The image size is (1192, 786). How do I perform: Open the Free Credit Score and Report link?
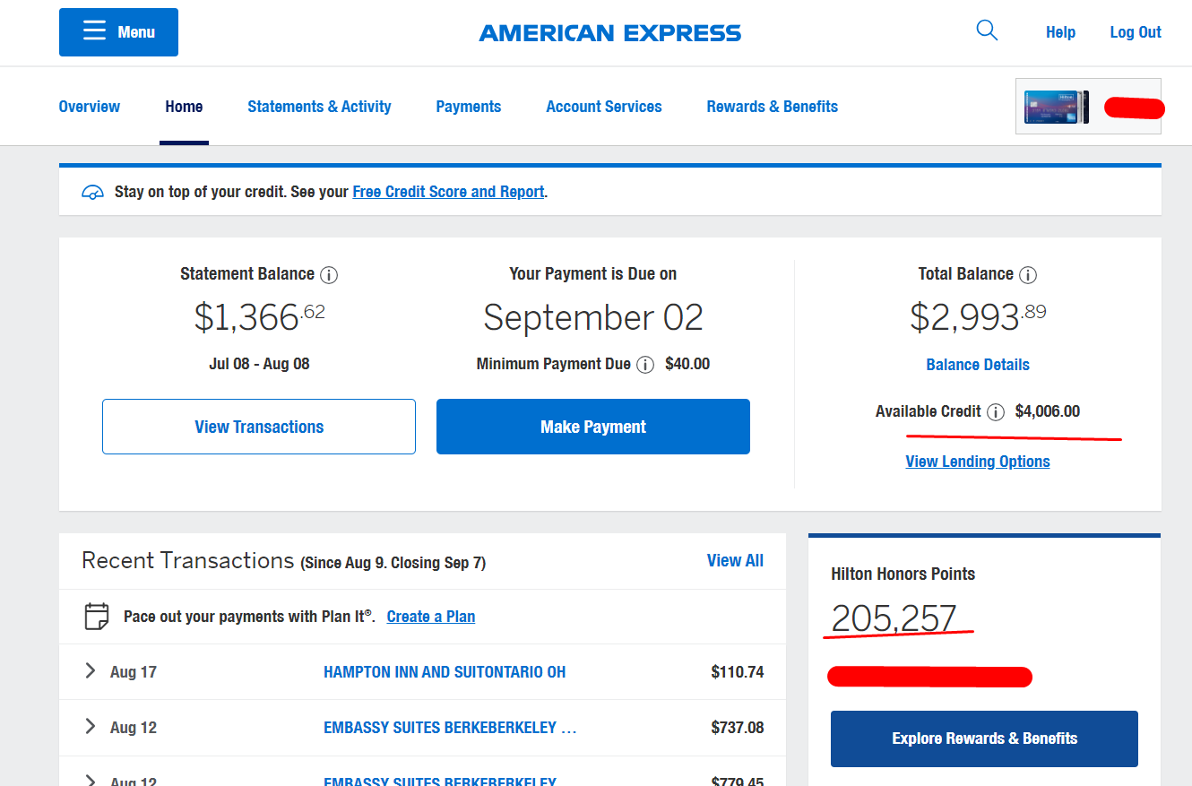pos(448,192)
